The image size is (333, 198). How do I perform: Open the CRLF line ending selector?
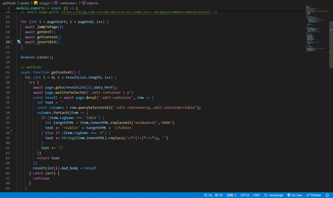click(x=257, y=195)
